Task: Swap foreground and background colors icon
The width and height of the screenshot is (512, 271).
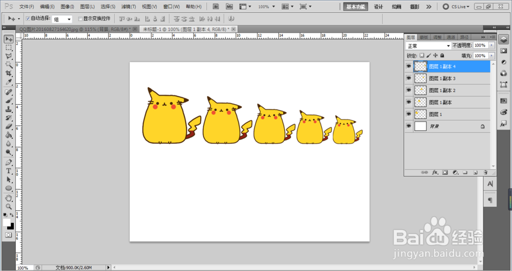Action: (11, 215)
